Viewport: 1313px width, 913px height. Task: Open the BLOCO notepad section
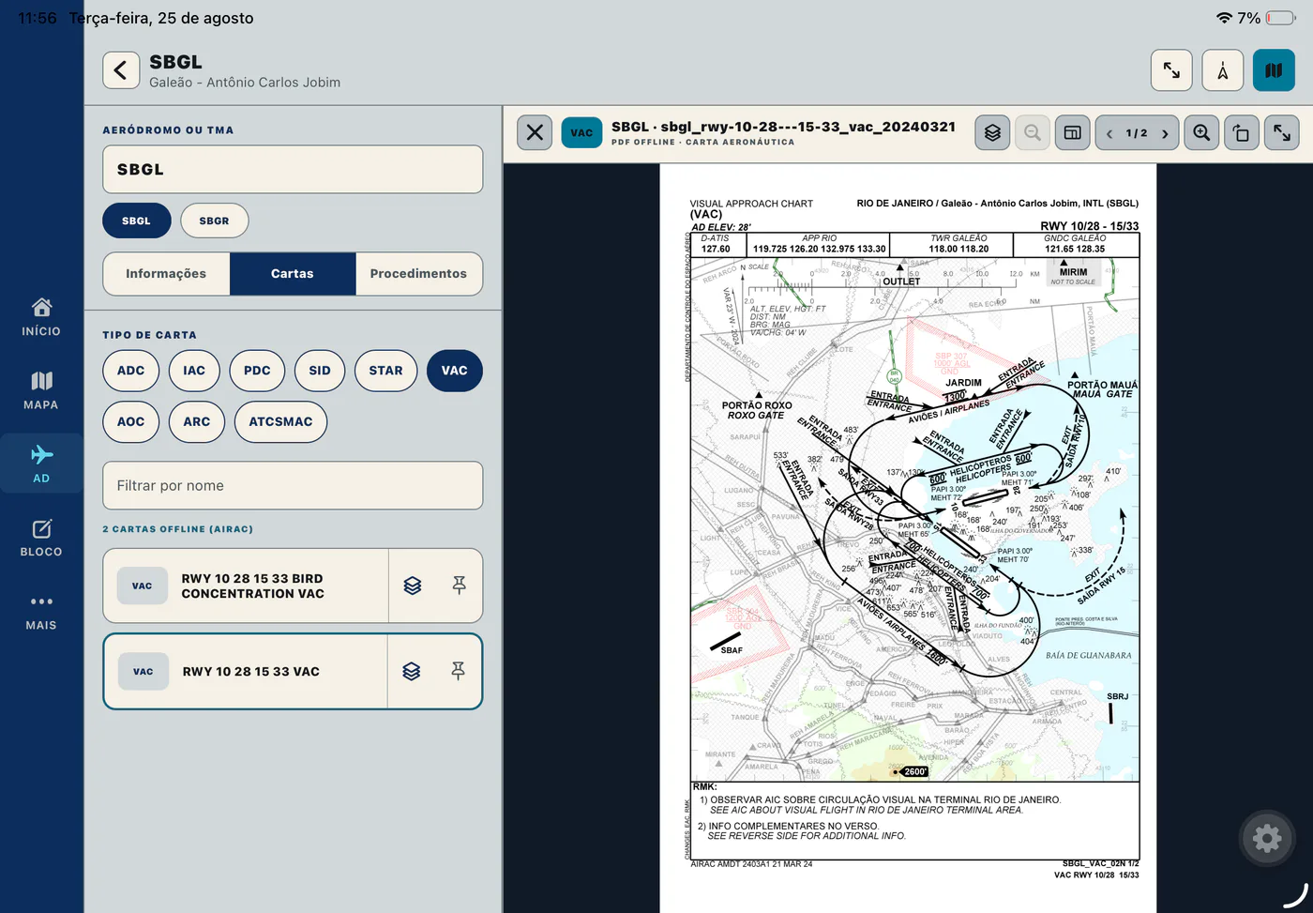point(41,538)
